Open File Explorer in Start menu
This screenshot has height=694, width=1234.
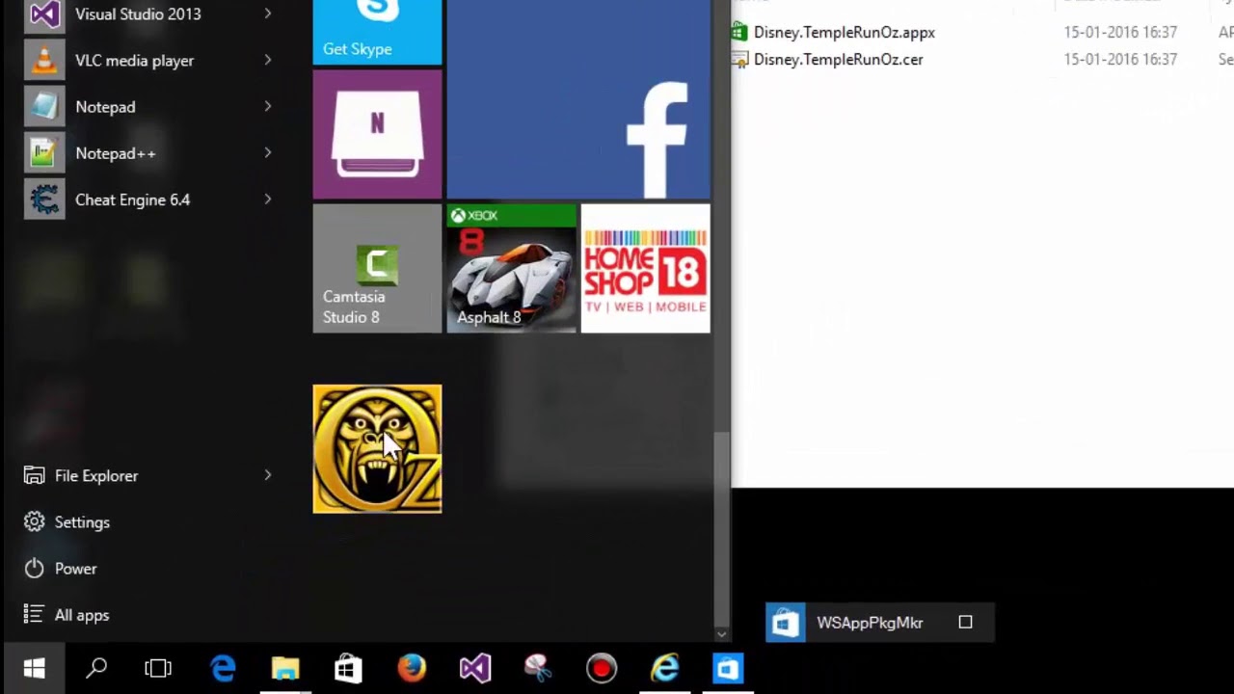pos(96,475)
